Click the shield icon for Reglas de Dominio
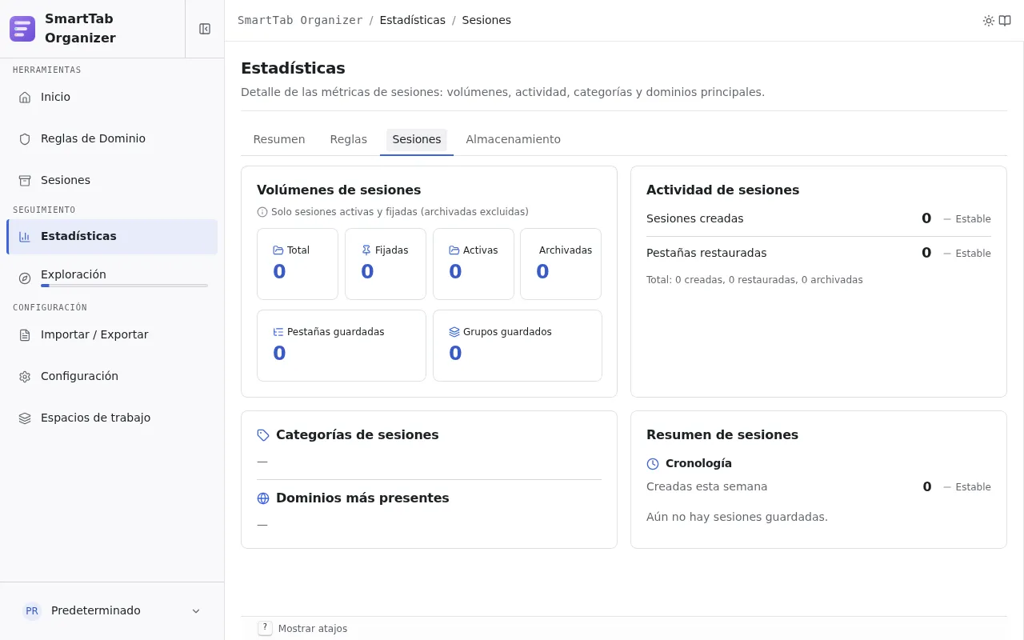This screenshot has width=1024, height=640. [25, 138]
